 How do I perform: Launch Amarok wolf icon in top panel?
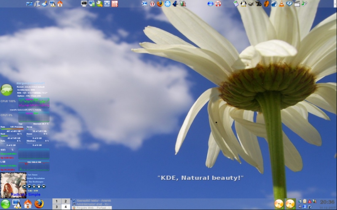click(x=274, y=4)
